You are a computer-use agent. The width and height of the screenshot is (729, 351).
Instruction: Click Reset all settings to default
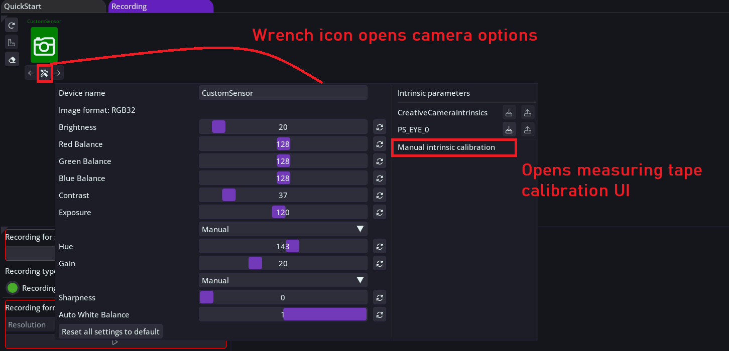(x=110, y=332)
